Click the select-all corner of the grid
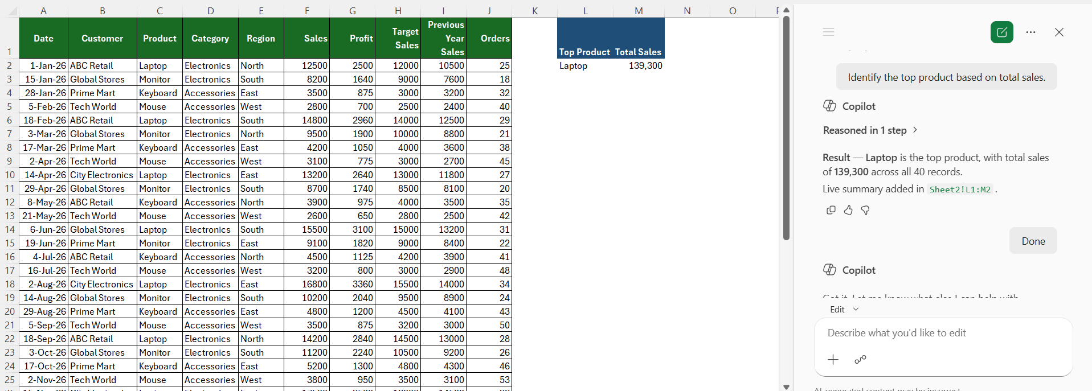 (x=10, y=11)
